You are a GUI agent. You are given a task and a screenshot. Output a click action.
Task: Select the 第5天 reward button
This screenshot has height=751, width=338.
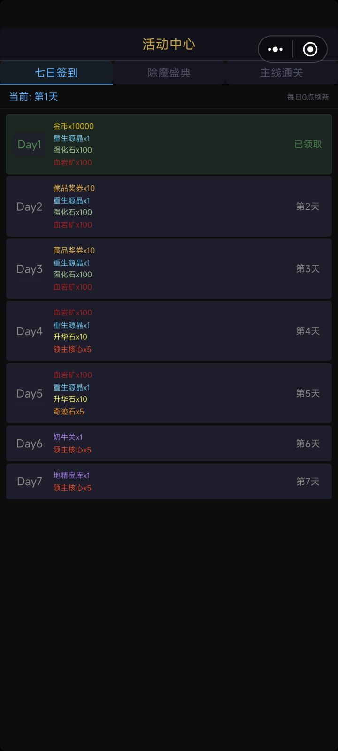307,393
